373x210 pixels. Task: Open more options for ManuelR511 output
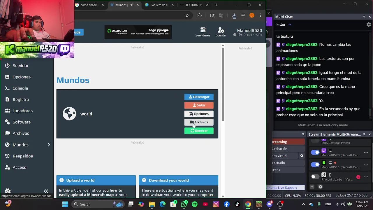[366, 165]
